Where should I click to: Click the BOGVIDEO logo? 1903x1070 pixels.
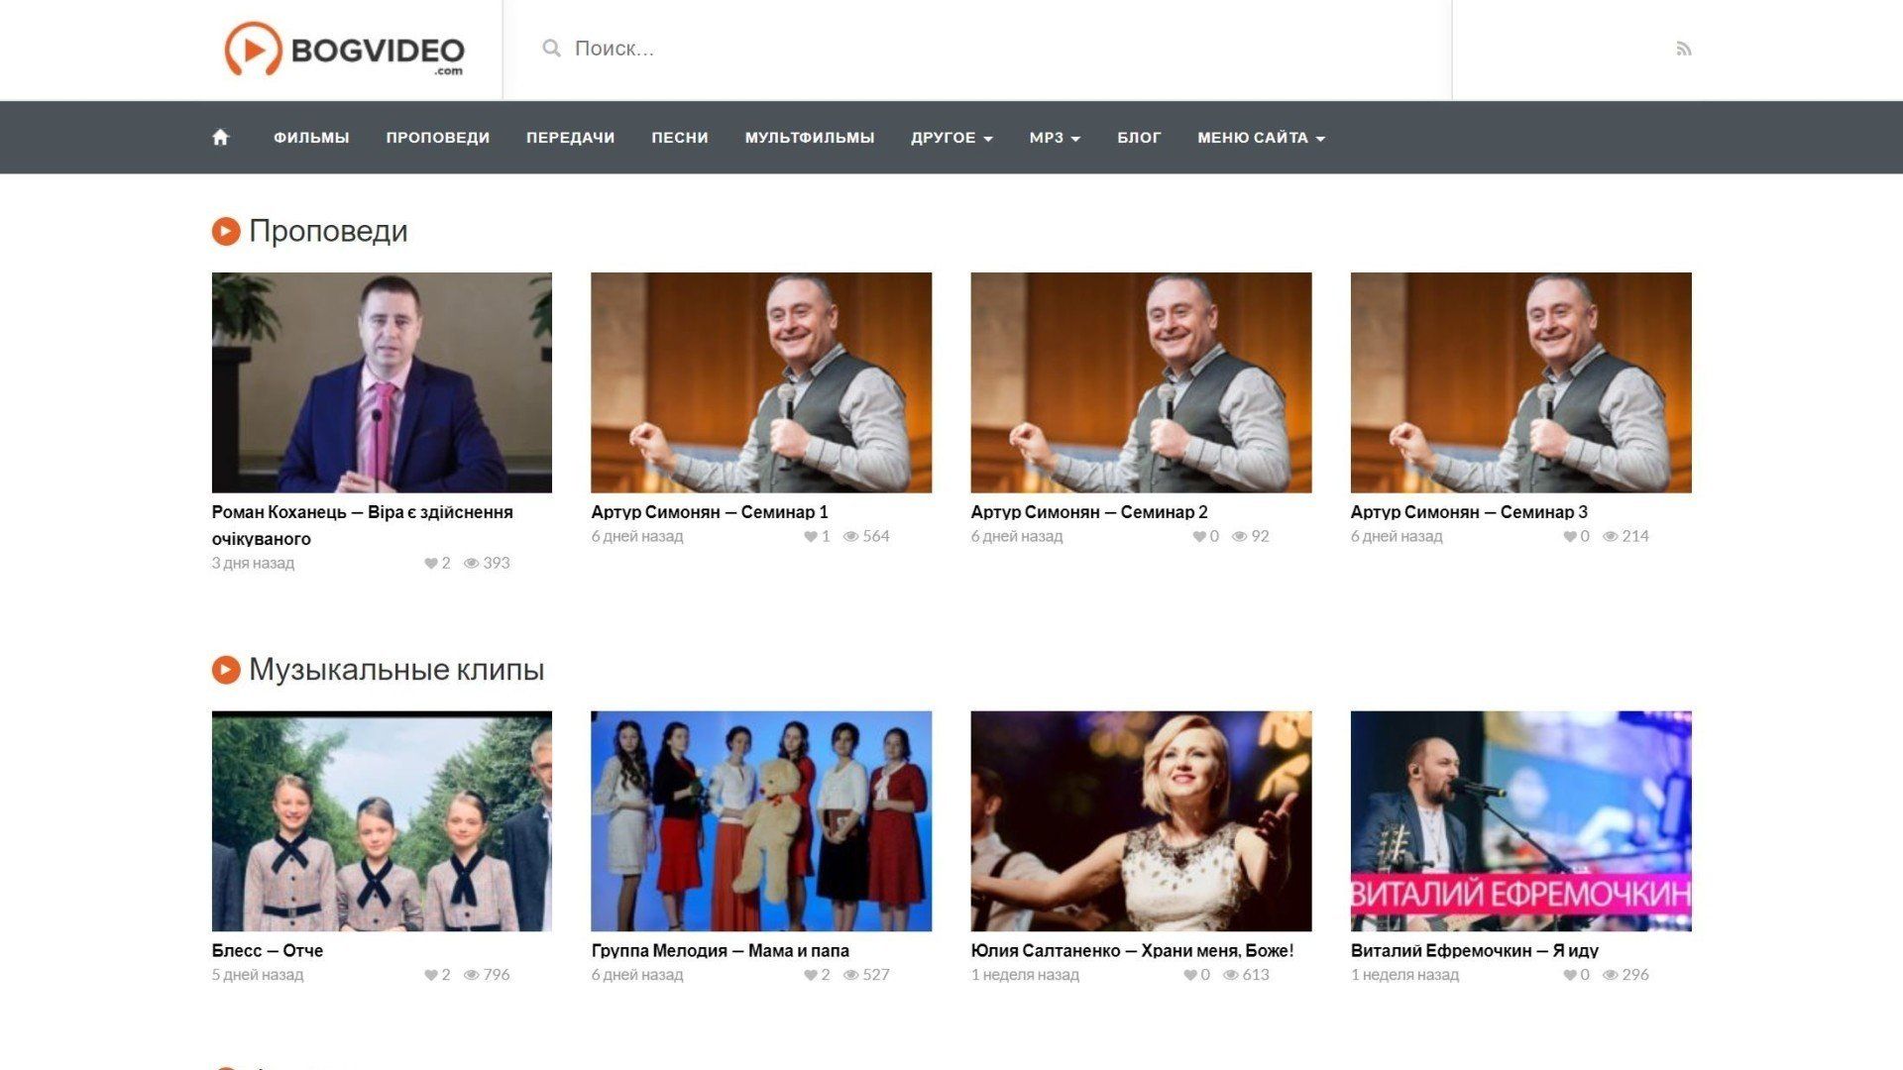[344, 50]
